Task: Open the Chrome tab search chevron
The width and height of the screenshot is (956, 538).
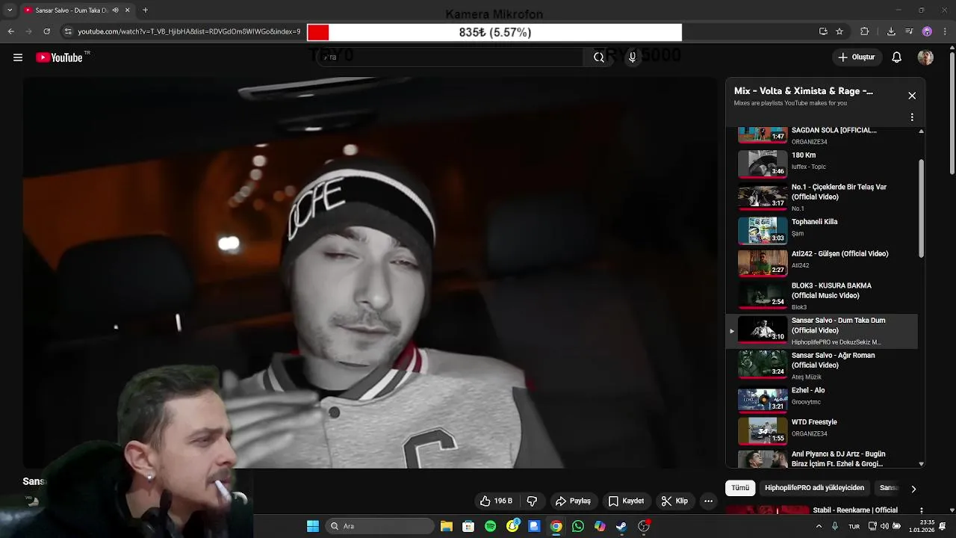Action: 9,10
